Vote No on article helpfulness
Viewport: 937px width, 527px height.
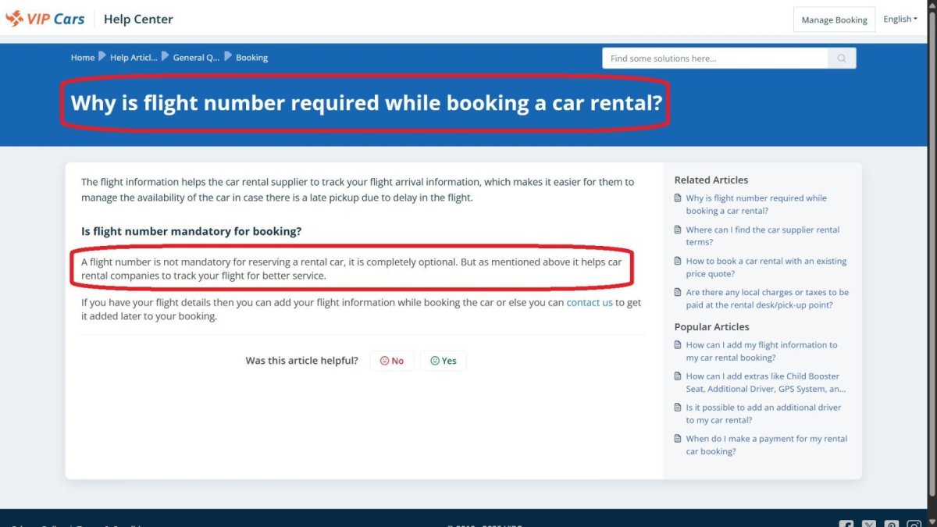pyautogui.click(x=392, y=361)
